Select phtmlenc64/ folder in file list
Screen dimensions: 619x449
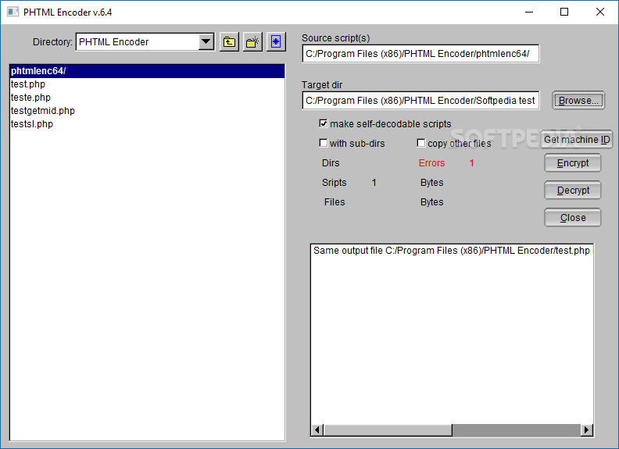[x=147, y=71]
